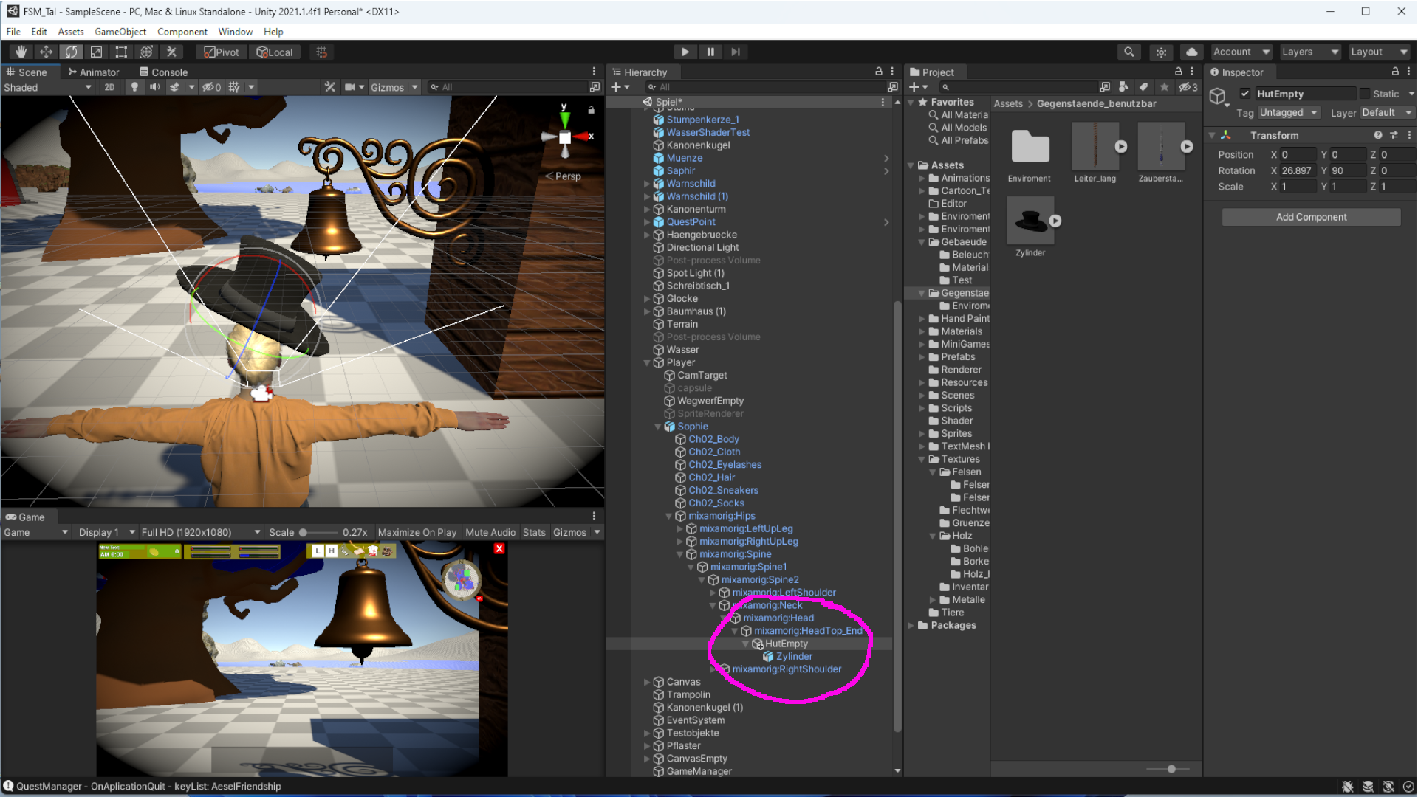Open the cloud services icon
Screen dimensions: 1418x797
(1191, 52)
